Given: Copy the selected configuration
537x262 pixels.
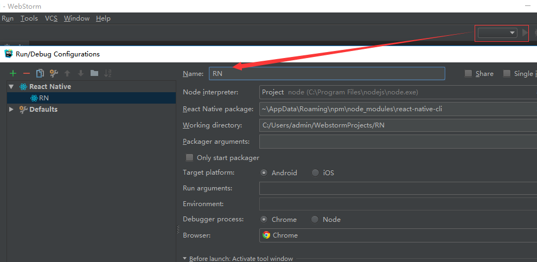Looking at the screenshot, I should (40, 73).
